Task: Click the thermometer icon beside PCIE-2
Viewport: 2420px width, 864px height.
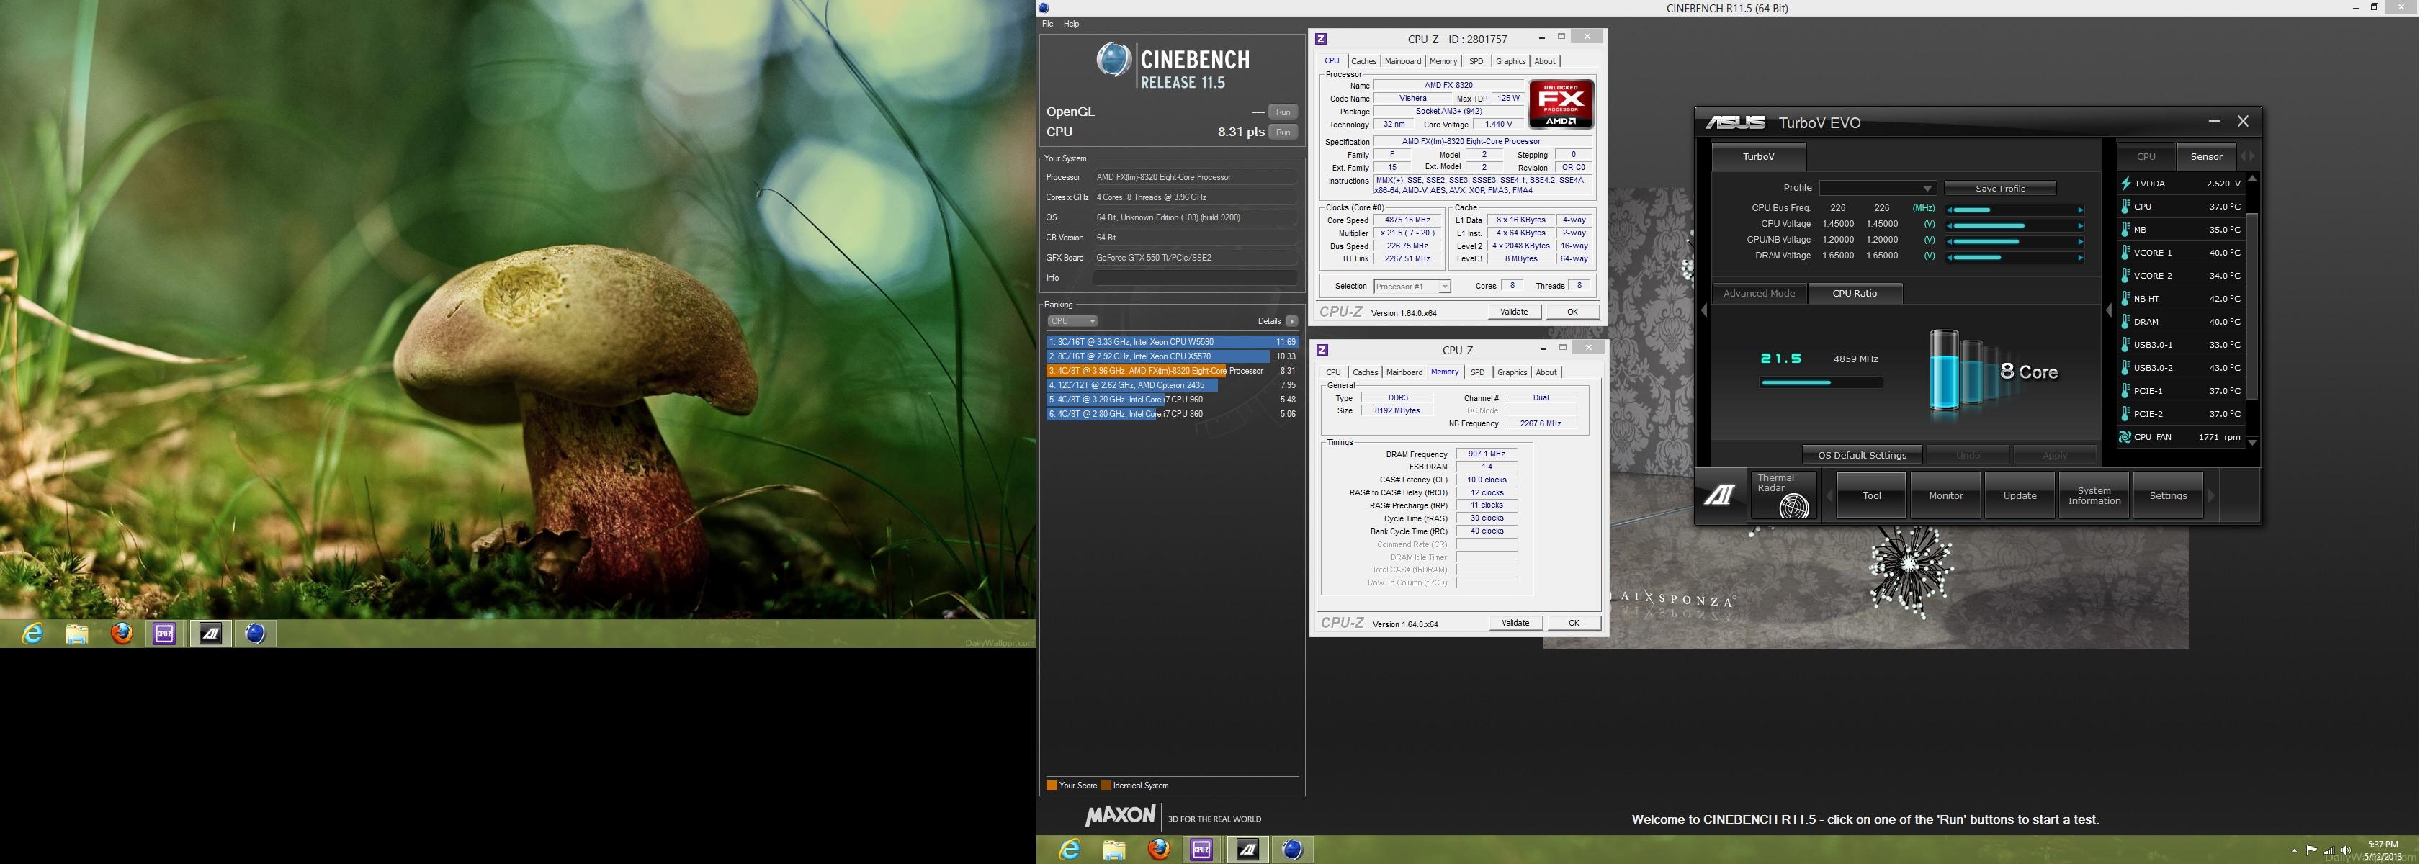Action: pyautogui.click(x=2125, y=413)
